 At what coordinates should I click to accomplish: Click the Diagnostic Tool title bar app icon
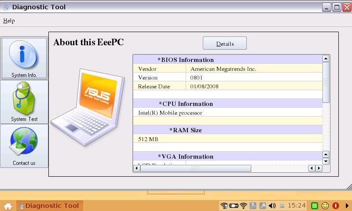[6, 7]
